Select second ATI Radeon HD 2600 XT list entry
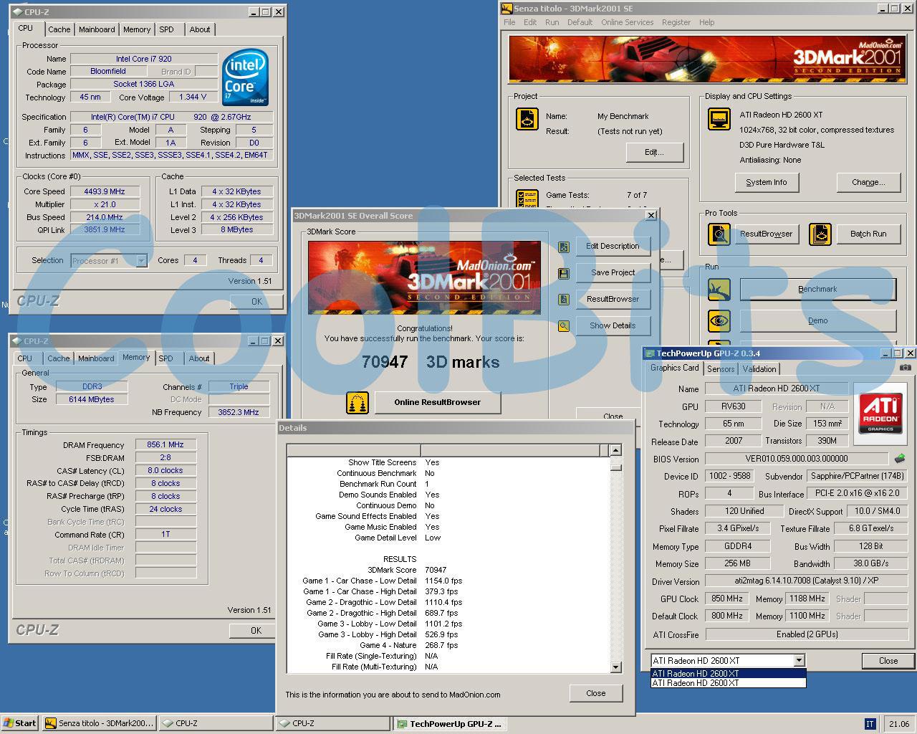Image resolution: width=917 pixels, height=734 pixels. coord(728,683)
